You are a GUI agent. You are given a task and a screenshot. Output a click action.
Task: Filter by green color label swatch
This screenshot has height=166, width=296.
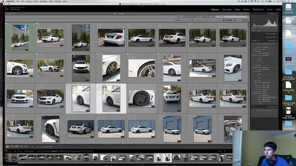tap(228, 20)
